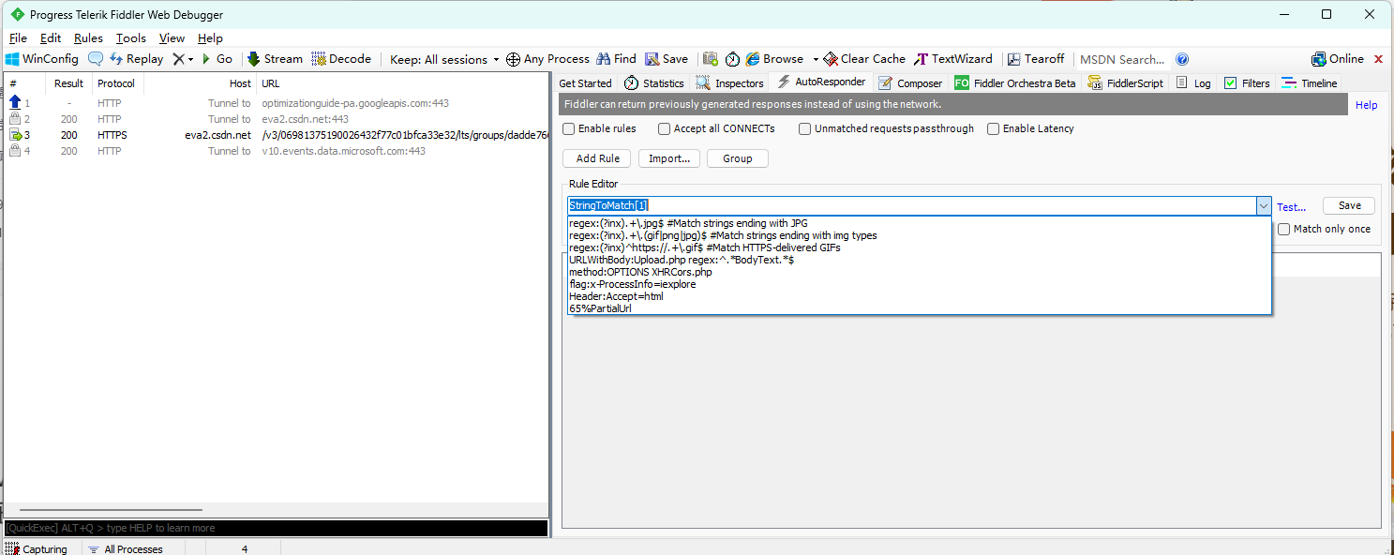Open the Remove X dropdown arrow
1394x555 pixels.
pyautogui.click(x=190, y=59)
